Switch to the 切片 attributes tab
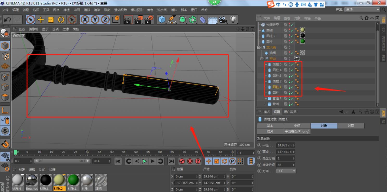Screen dimensions: 387x192 (x=270, y=132)
